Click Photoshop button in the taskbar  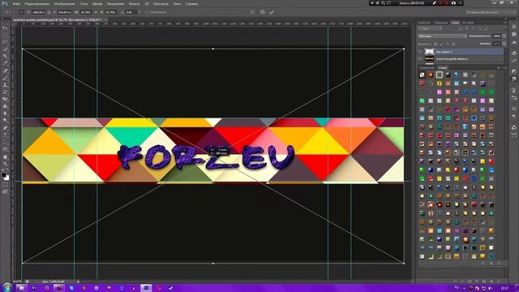[146, 288]
